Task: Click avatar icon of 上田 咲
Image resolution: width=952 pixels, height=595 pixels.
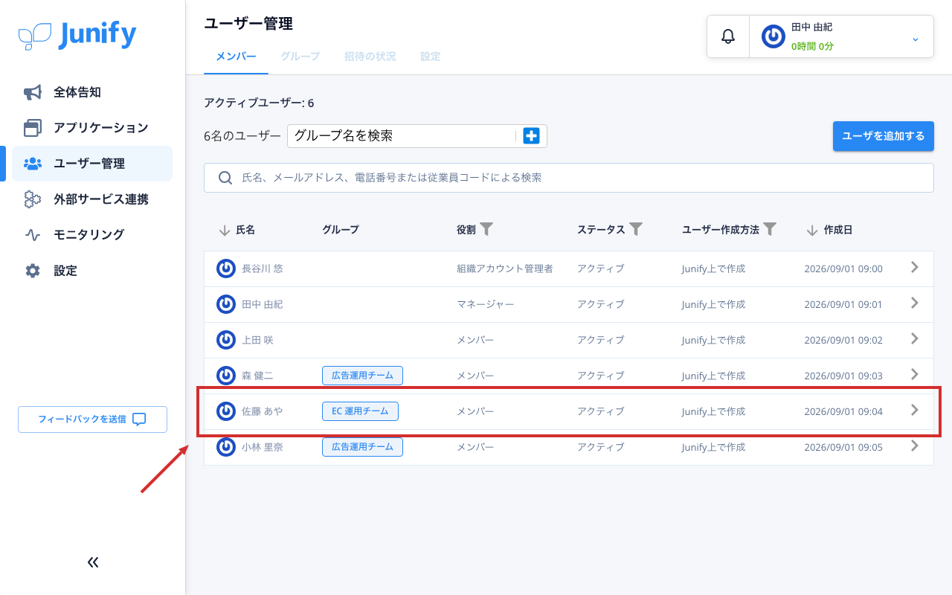Action: 226,340
